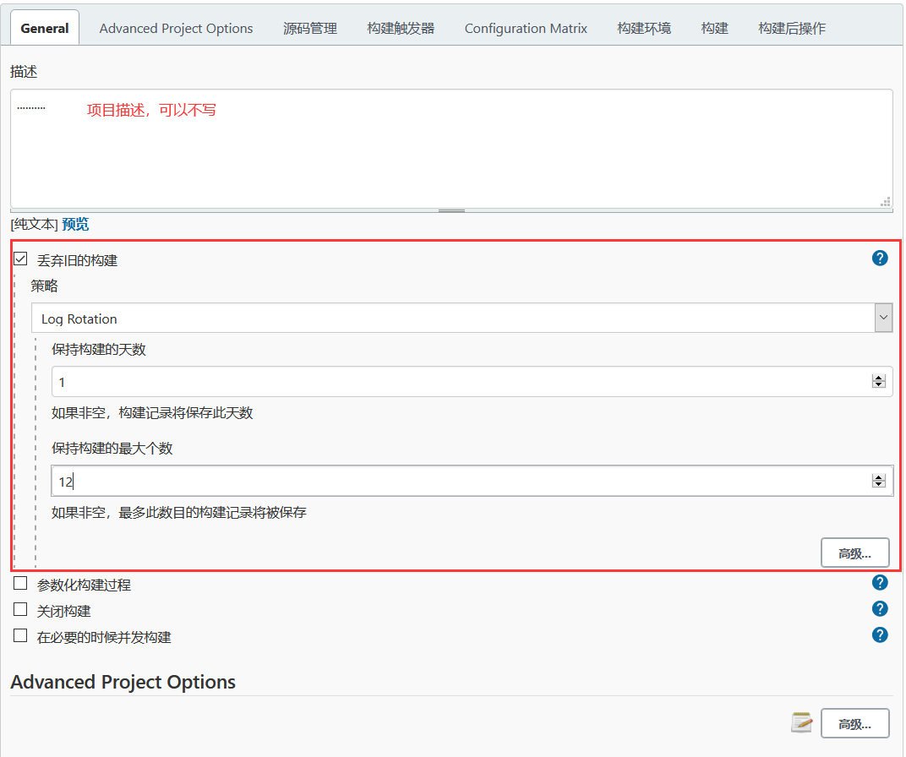Click the 参数化构建过程 label text
This screenshot has width=906, height=757.
[84, 585]
